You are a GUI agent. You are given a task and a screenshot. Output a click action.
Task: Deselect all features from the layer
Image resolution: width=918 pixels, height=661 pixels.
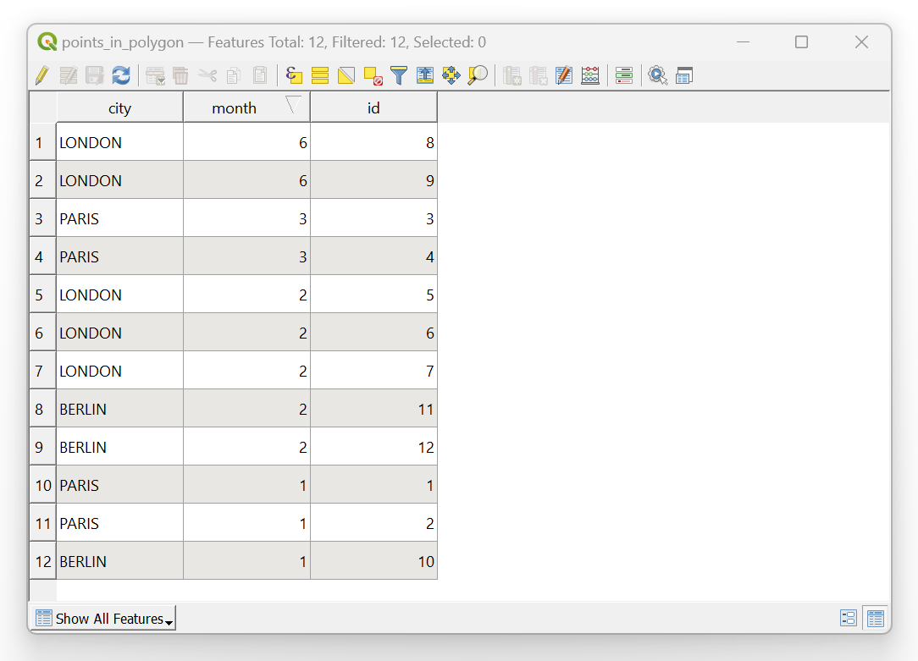coord(372,75)
